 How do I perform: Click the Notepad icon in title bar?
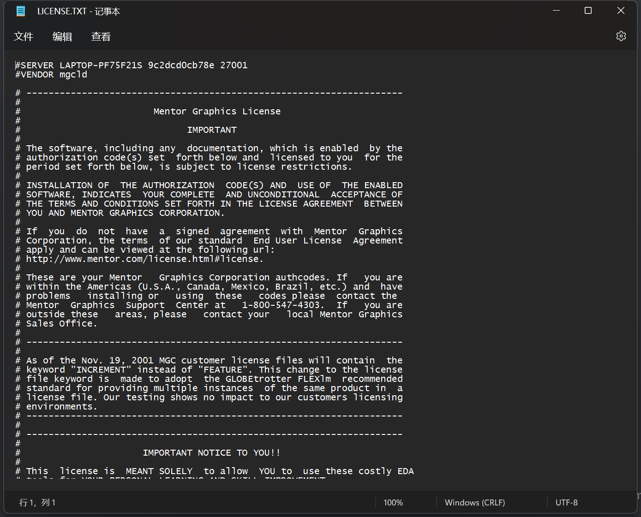pos(20,11)
